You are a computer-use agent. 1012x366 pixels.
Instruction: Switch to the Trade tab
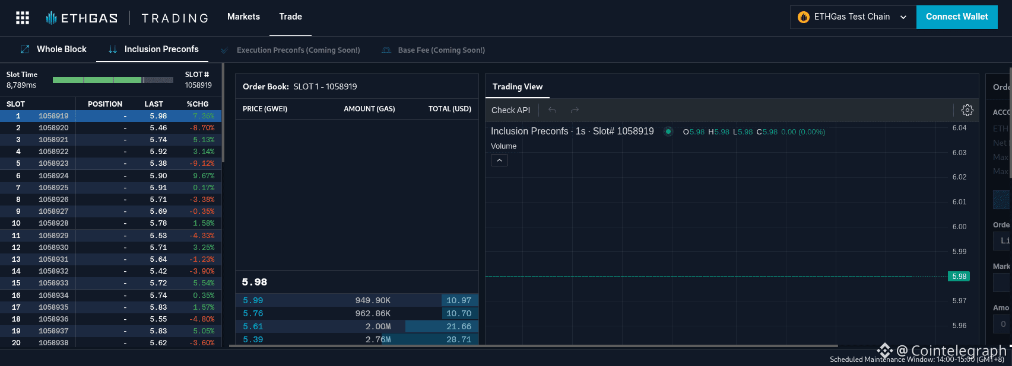pyautogui.click(x=290, y=17)
